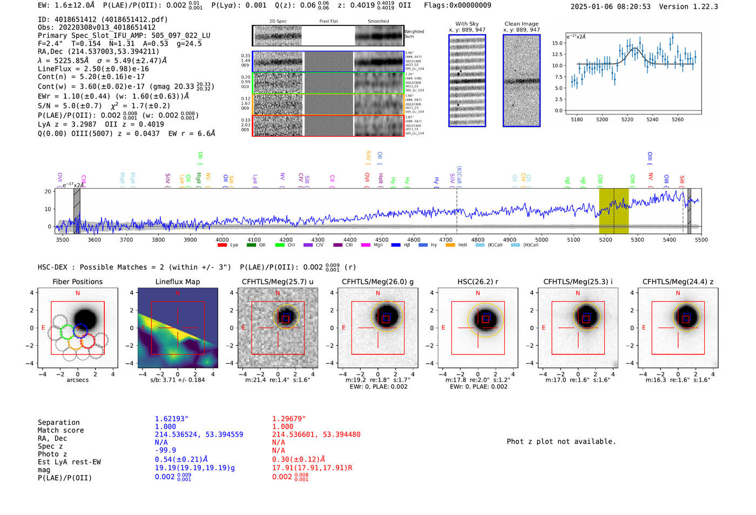Viewport: 756px width, 515px height.
Task: Click the yellow highlighted band in the spectrum
Action: (614, 211)
